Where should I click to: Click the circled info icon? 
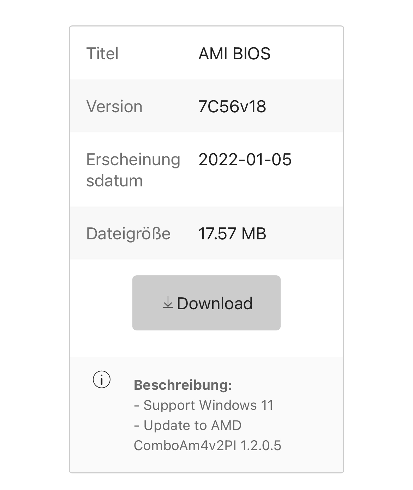pyautogui.click(x=102, y=380)
